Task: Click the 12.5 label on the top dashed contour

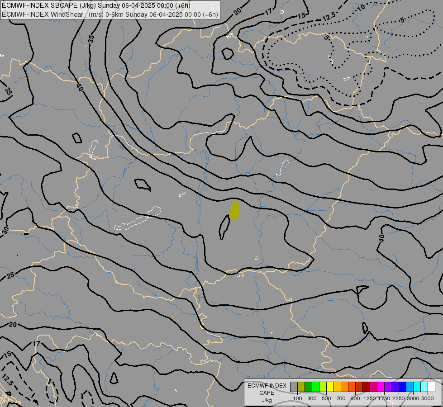Action: [x=329, y=17]
